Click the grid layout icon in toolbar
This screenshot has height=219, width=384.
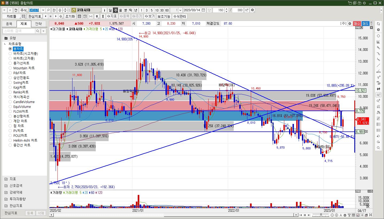click(x=79, y=16)
